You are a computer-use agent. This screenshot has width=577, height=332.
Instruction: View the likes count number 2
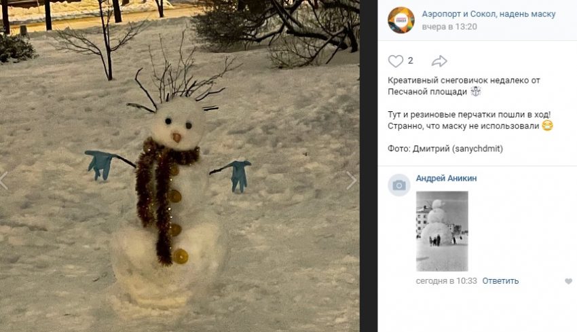point(410,60)
